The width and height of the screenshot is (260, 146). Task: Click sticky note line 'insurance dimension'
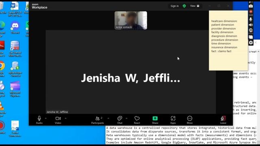point(224,47)
